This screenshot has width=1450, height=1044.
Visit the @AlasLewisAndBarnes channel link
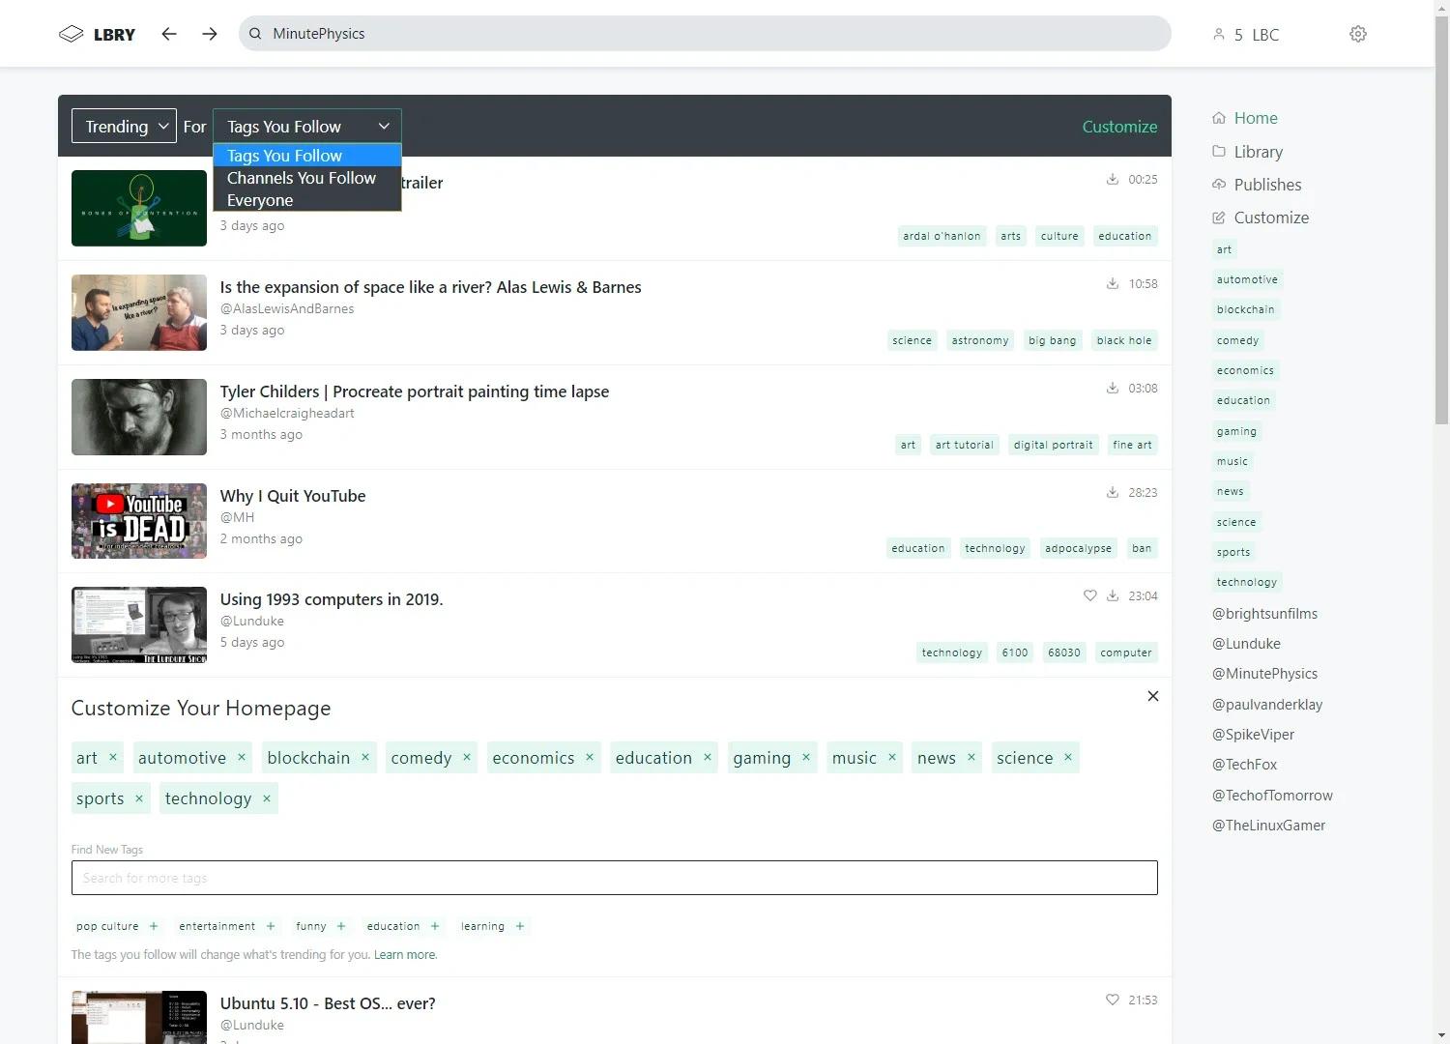287,309
